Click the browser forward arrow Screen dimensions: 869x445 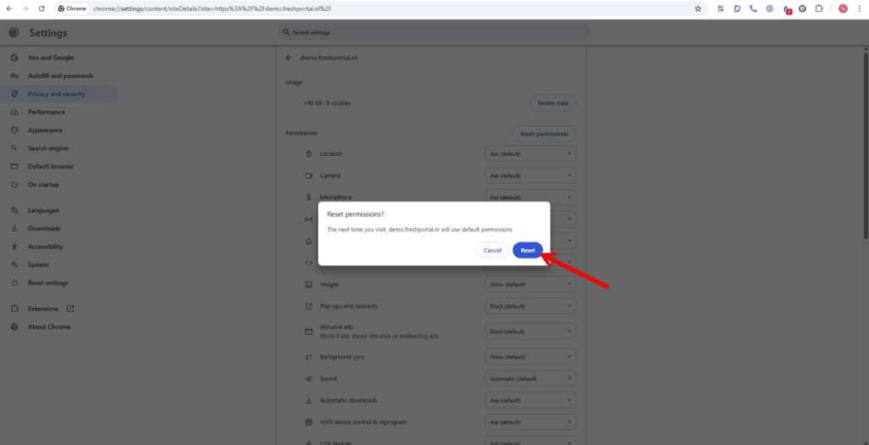point(25,8)
